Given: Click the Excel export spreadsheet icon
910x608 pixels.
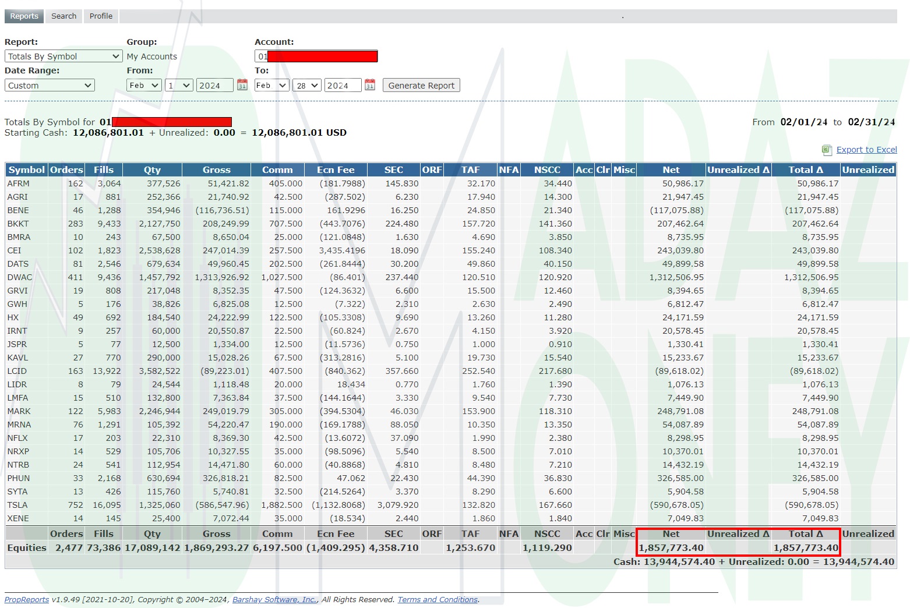Looking at the screenshot, I should click(x=827, y=150).
